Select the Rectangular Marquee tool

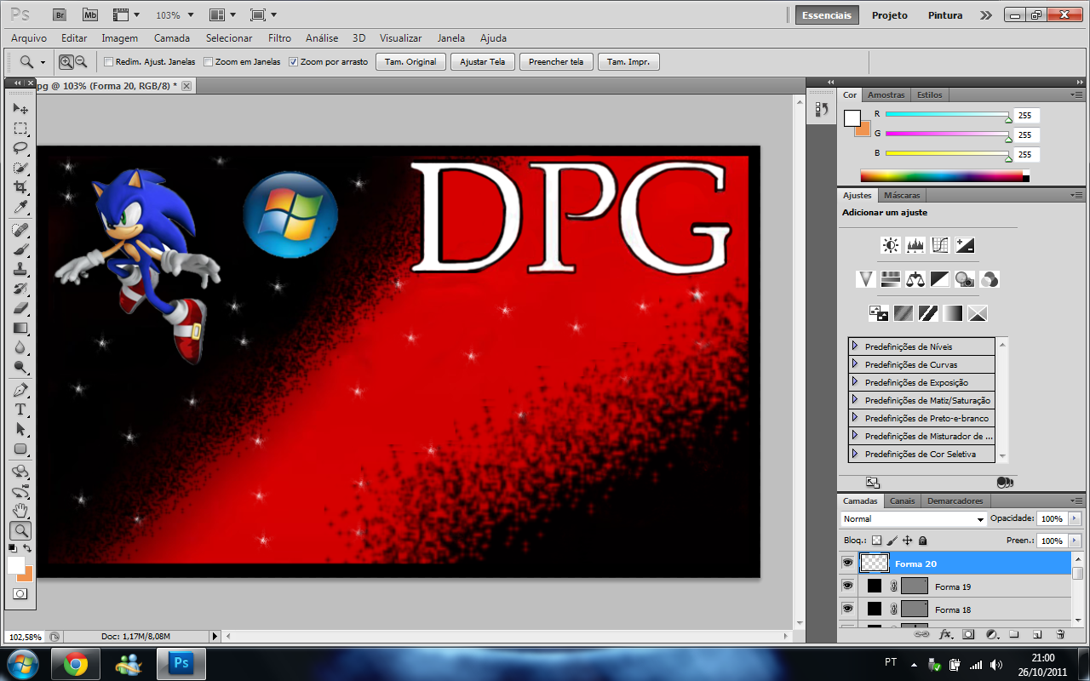tap(20, 129)
